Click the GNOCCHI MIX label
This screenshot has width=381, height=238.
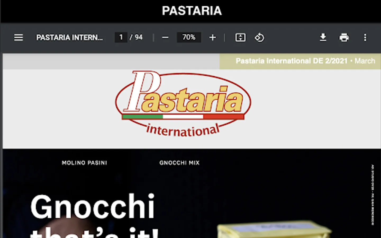point(179,163)
